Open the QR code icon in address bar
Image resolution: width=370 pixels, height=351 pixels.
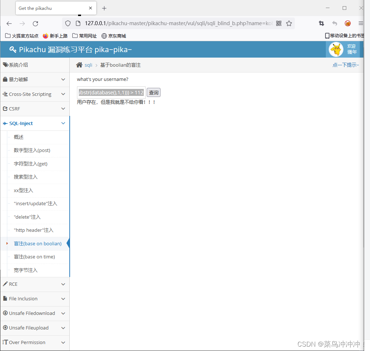(x=279, y=23)
